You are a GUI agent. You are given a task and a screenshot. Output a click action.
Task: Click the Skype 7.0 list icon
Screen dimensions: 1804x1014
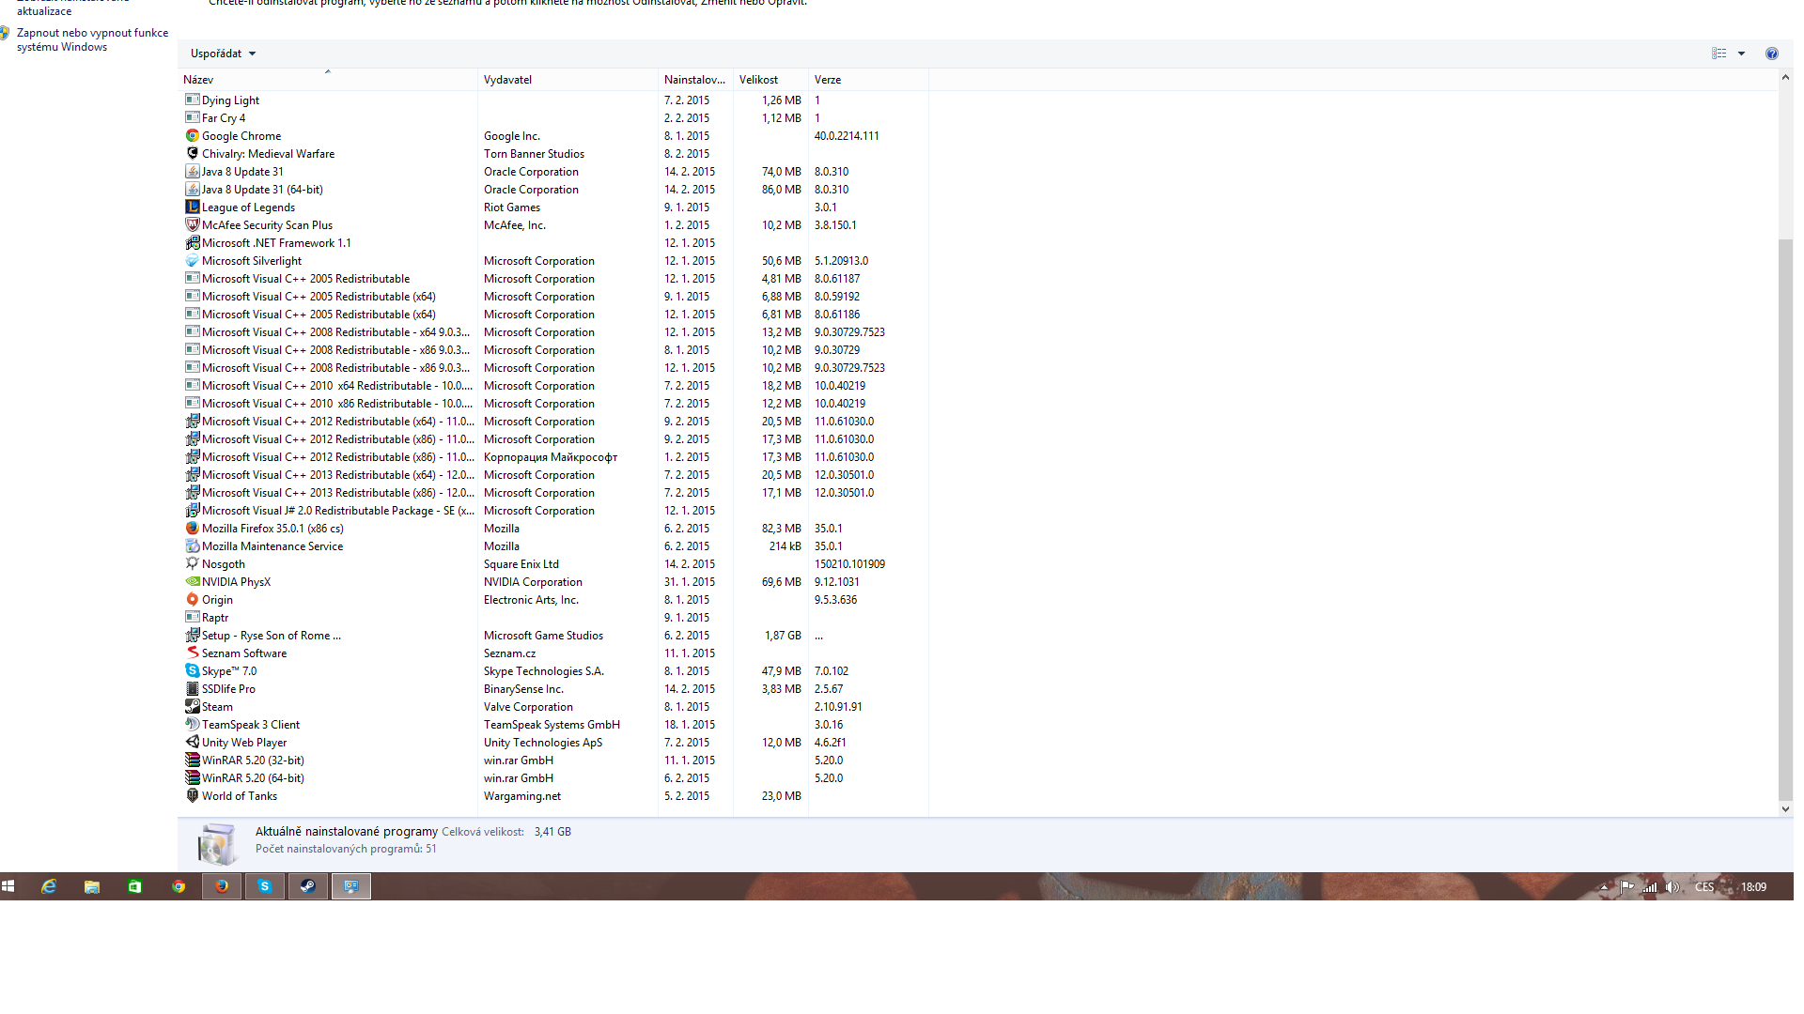(192, 671)
